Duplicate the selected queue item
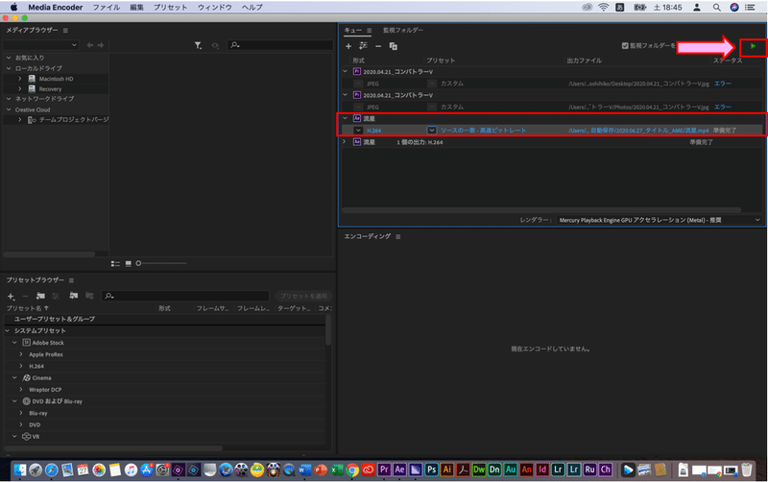The width and height of the screenshot is (768, 482). pyautogui.click(x=393, y=46)
